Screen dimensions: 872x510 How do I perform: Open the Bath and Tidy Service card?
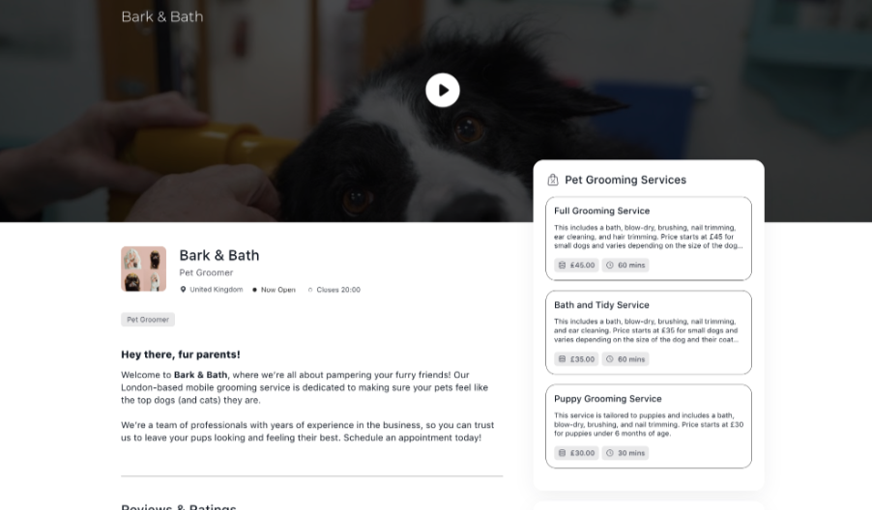pyautogui.click(x=649, y=332)
